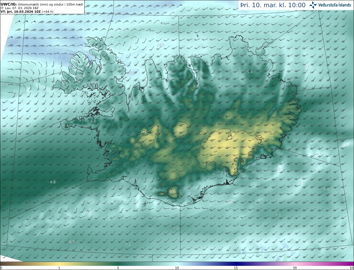Viewport: 354px width, 270px height.
Task: Click the pink scale segment near 30
Action: pos(295,264)
